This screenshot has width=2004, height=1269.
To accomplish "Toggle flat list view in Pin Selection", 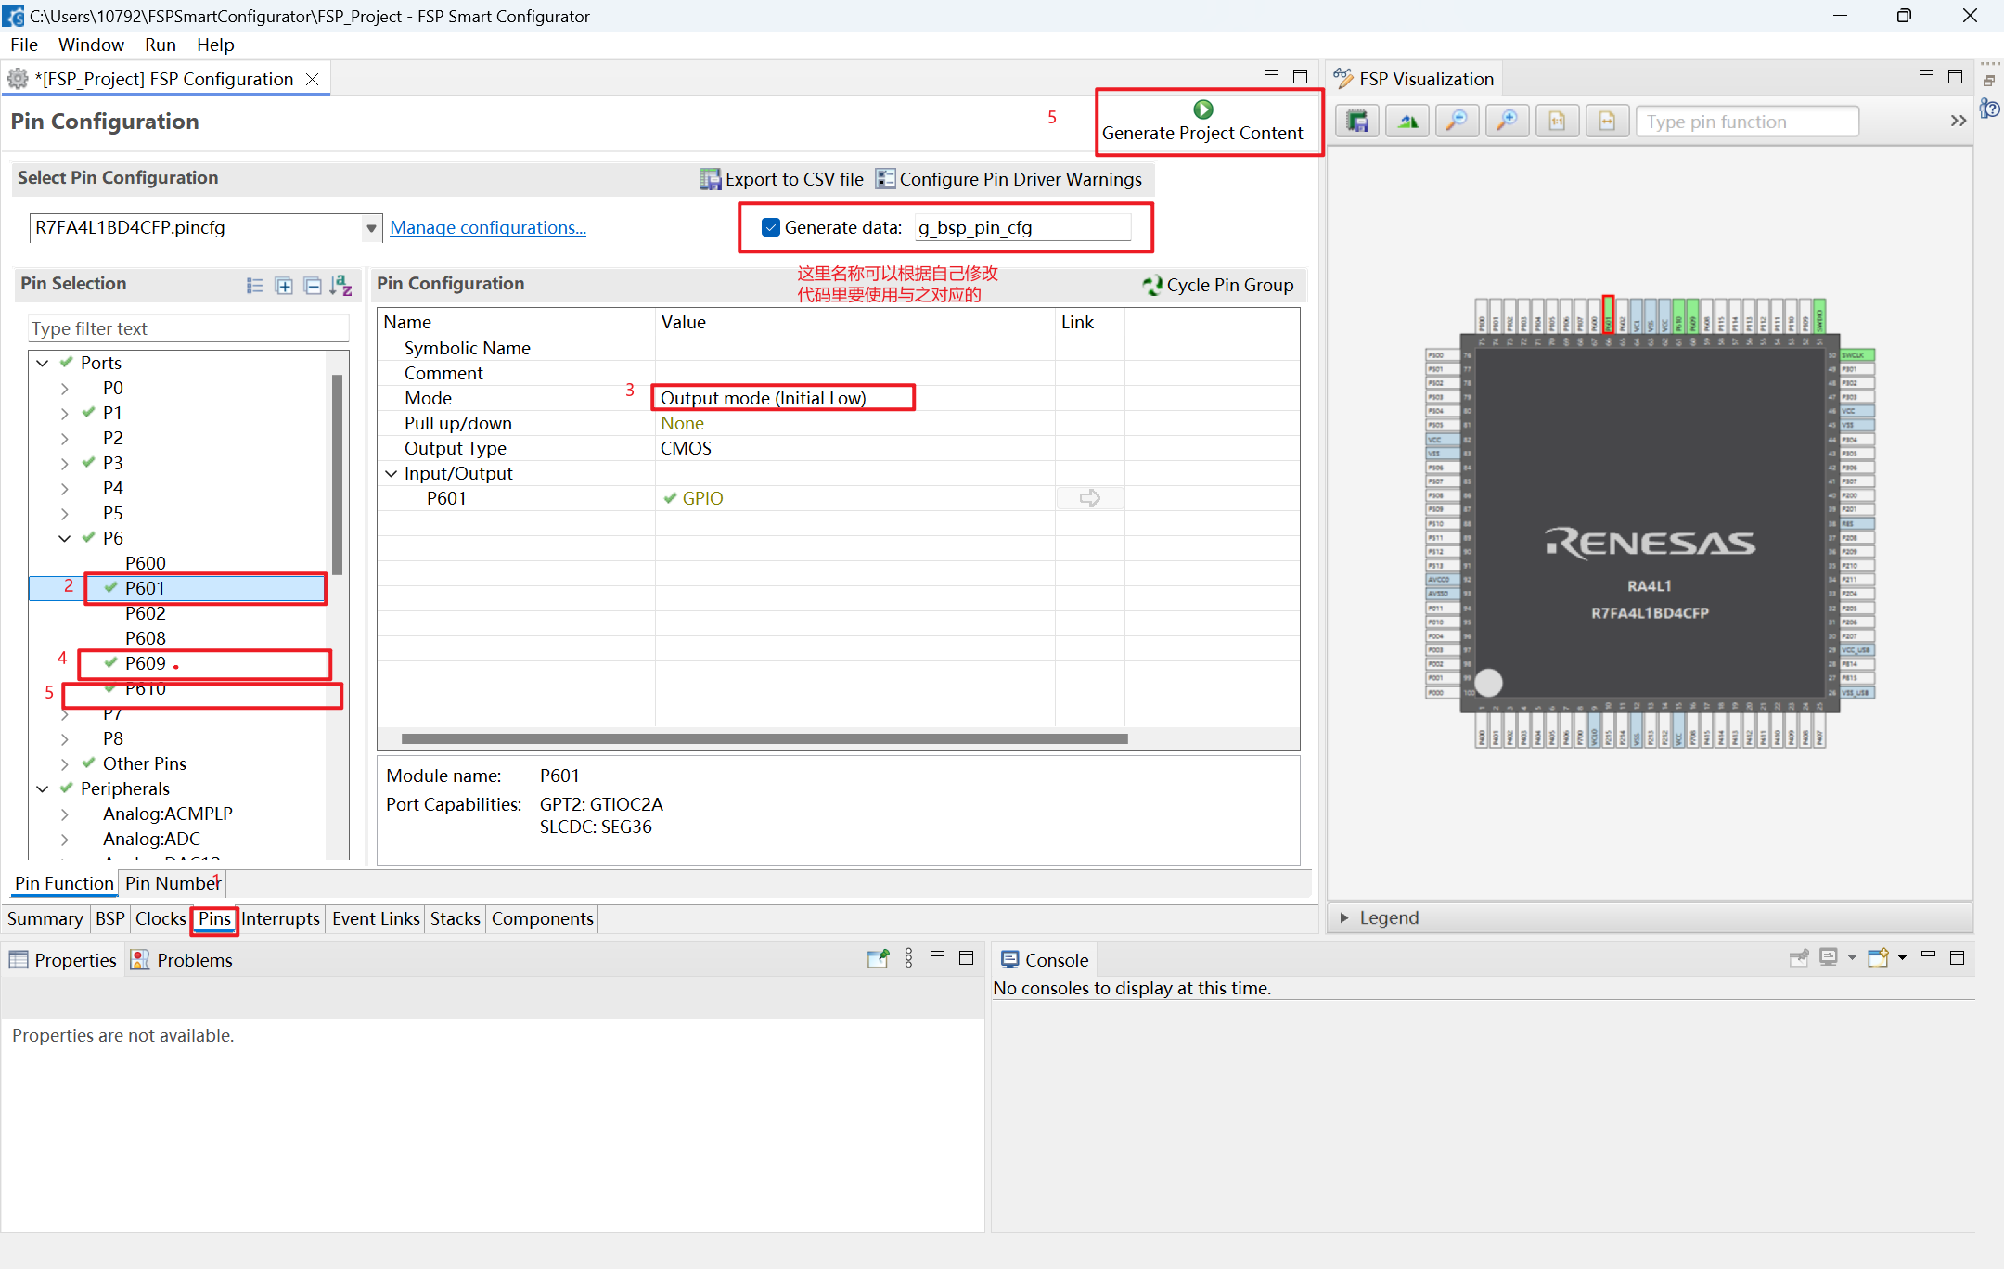I will [255, 286].
